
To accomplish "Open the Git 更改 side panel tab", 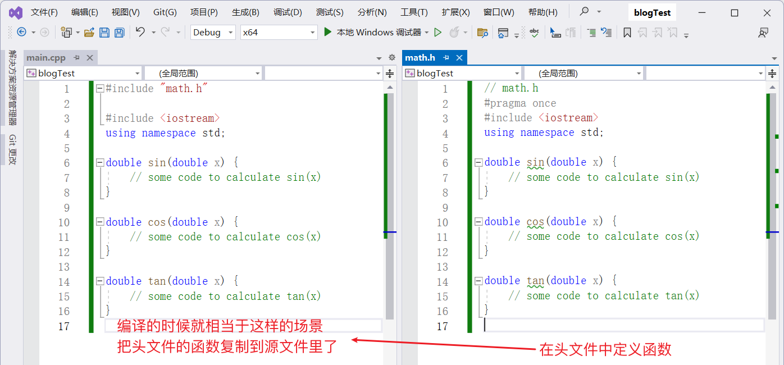I will coord(12,150).
